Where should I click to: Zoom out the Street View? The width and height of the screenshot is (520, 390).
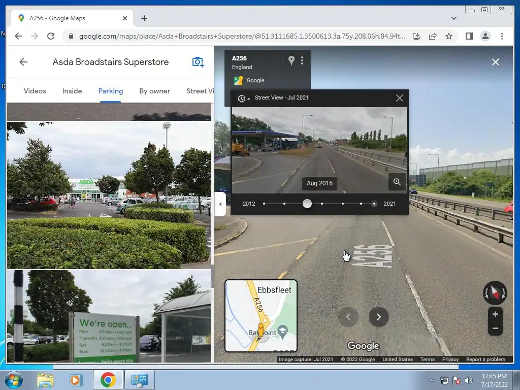tap(495, 329)
